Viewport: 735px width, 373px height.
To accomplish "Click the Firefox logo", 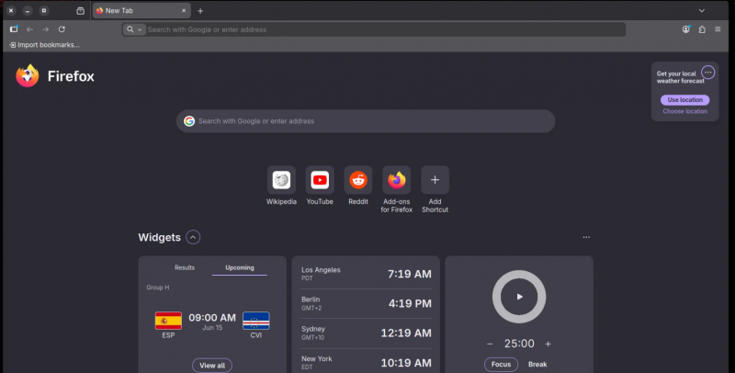I will 28,76.
